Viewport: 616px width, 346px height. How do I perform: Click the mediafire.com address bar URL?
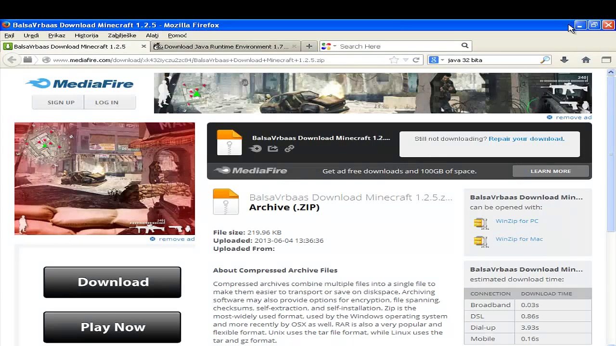[189, 60]
